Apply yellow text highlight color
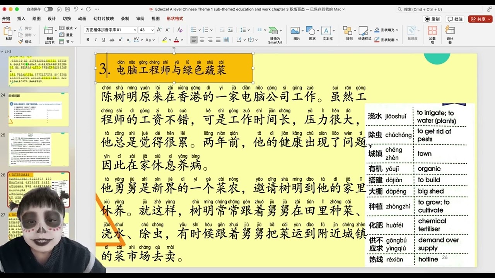Screen dimensions: 495x278 pyautogui.click(x=164, y=40)
